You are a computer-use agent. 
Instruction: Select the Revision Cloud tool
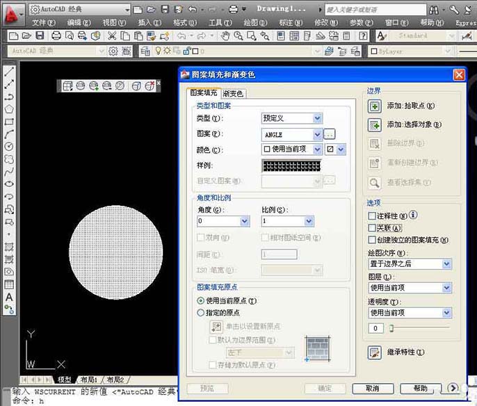pos(9,159)
